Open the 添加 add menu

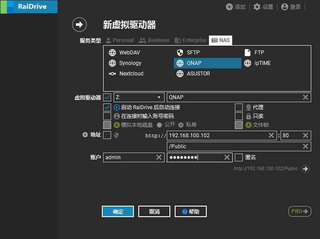tap(236, 7)
